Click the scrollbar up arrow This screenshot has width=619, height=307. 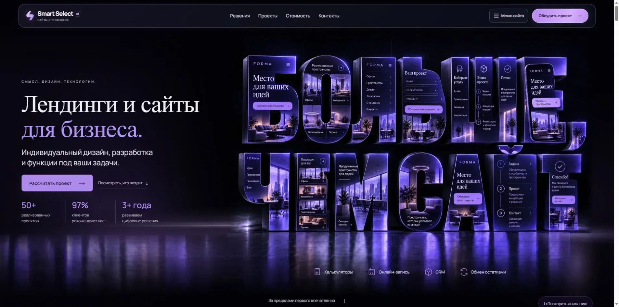(616, 2)
